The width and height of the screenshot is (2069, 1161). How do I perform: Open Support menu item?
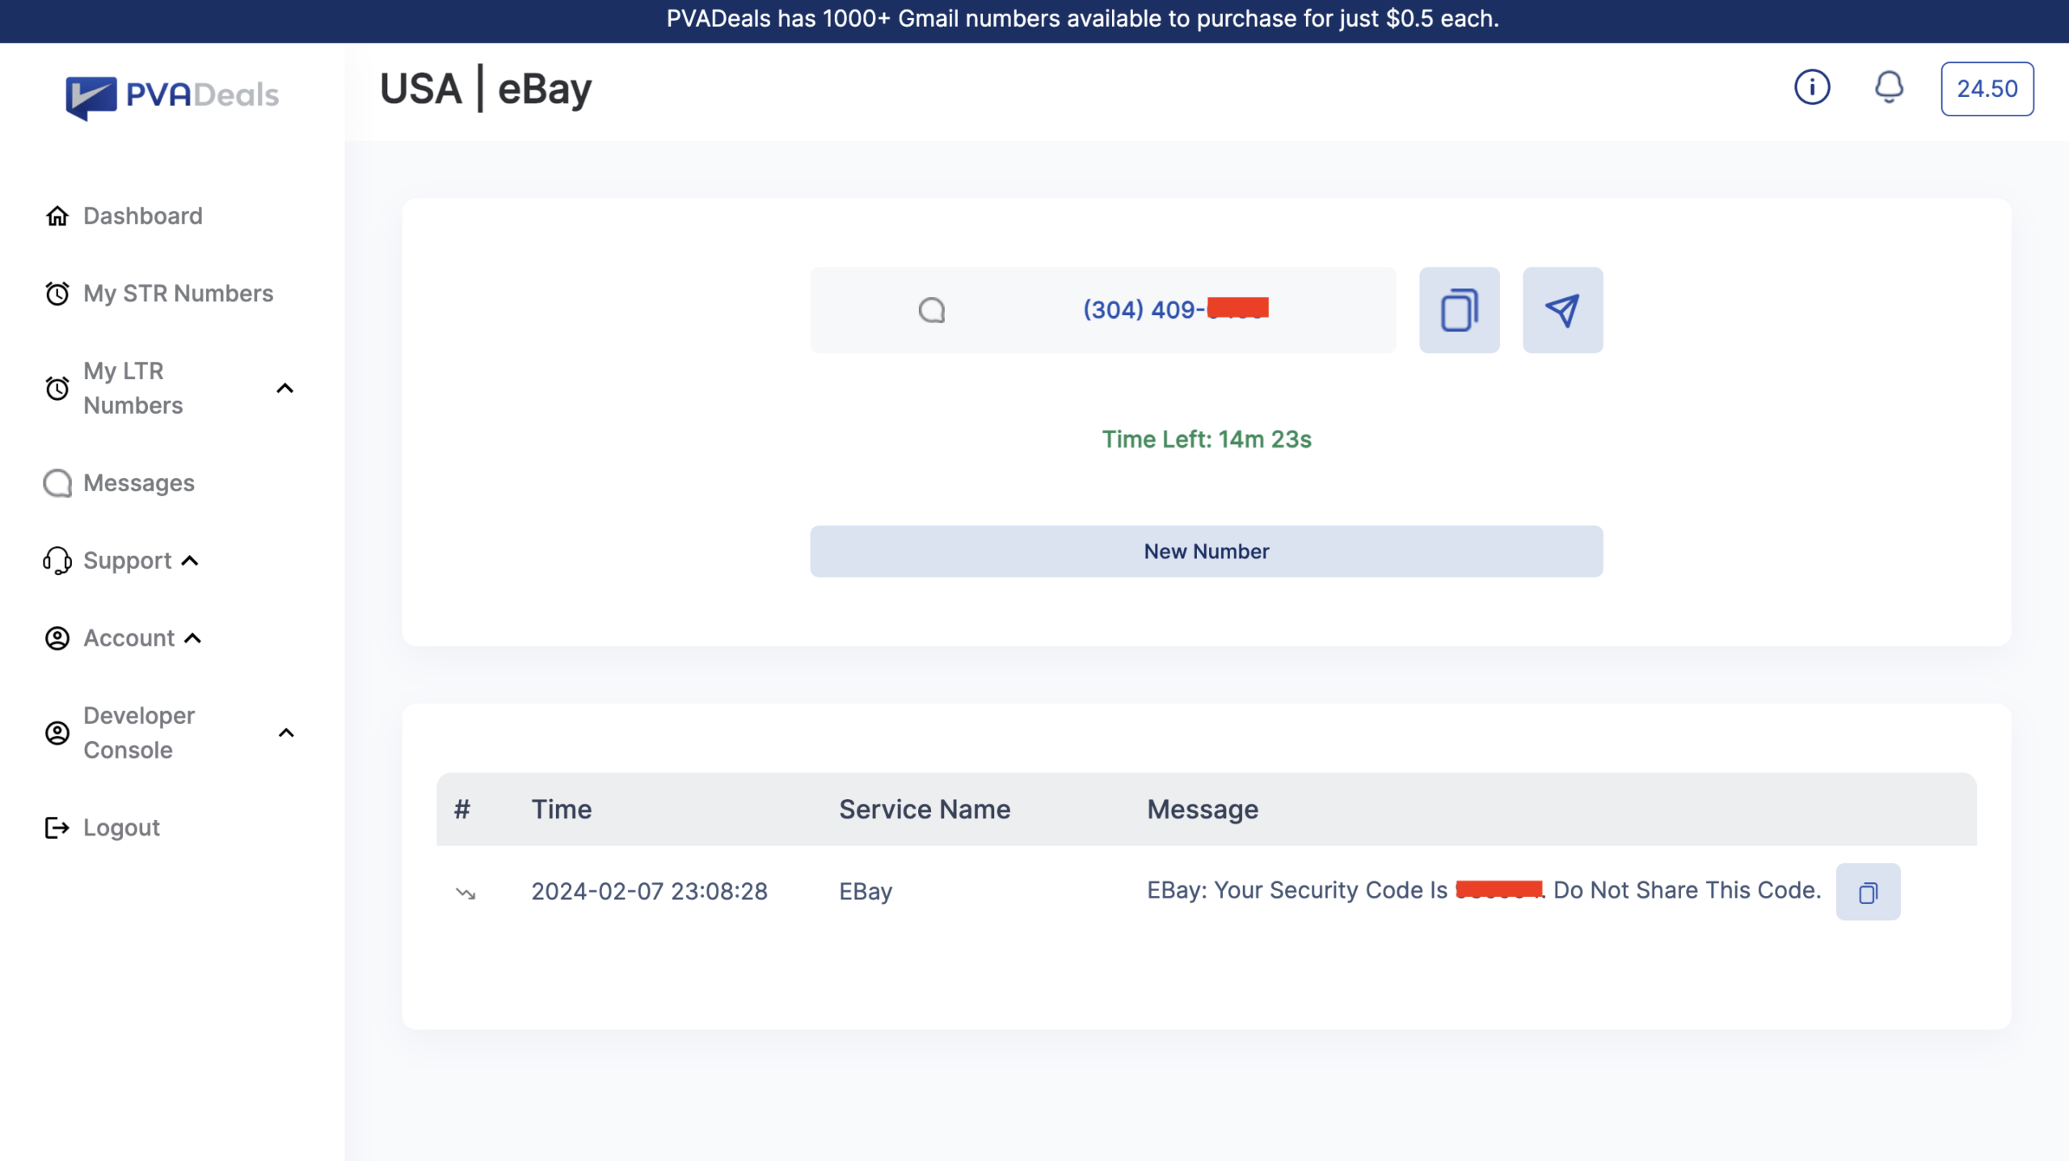pyautogui.click(x=128, y=561)
